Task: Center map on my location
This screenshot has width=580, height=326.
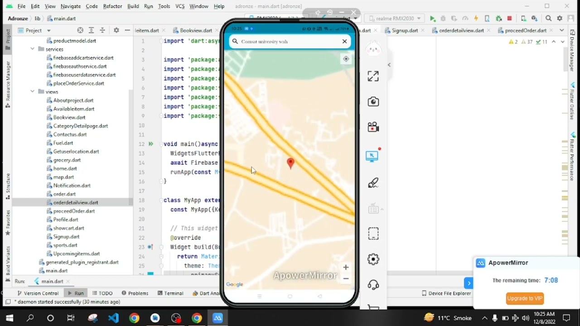Action: tap(346, 59)
